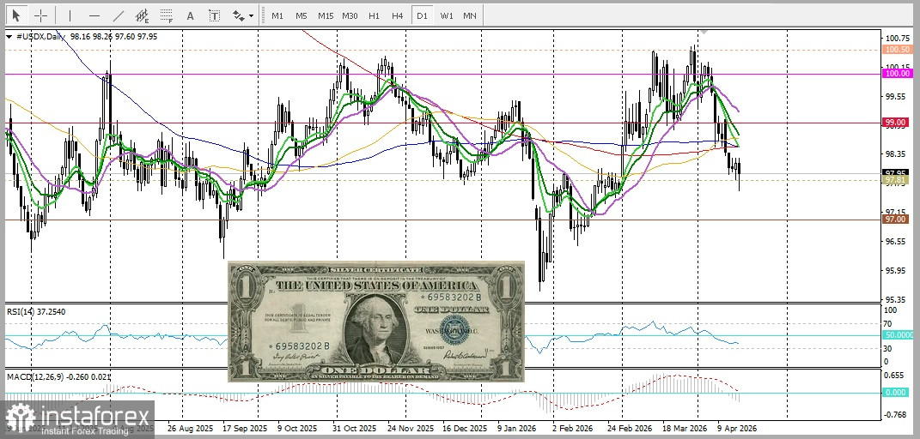Click the brown 97.00 price level label
The width and height of the screenshot is (920, 439).
point(897,219)
